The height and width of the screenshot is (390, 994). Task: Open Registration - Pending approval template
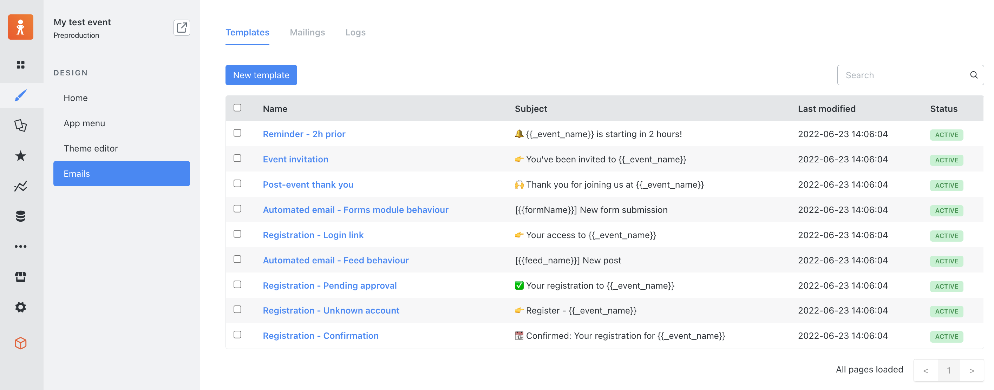coord(329,285)
